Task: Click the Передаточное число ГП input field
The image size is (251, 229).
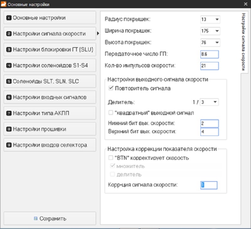Action: pos(209,54)
